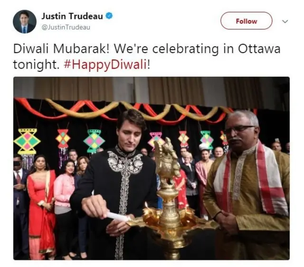The image size is (304, 267).
Task: Click the Follow button
Action: click(246, 21)
